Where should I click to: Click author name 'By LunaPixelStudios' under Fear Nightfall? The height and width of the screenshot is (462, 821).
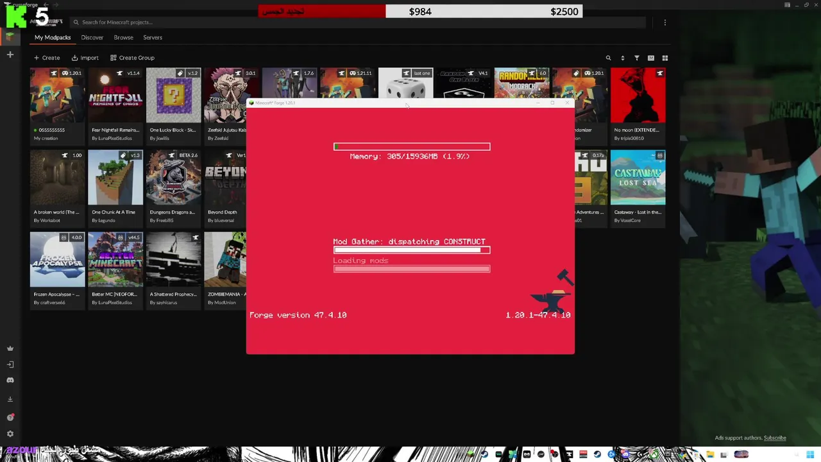tap(112, 138)
